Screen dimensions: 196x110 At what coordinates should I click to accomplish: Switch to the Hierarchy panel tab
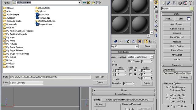174,3
